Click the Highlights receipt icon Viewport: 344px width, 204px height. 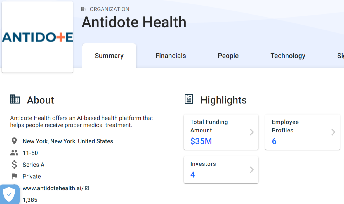coord(189,99)
